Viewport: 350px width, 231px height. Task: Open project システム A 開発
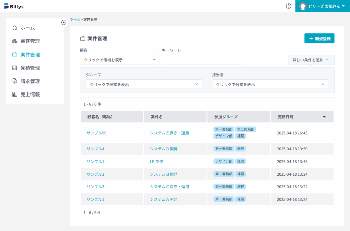[x=164, y=199]
